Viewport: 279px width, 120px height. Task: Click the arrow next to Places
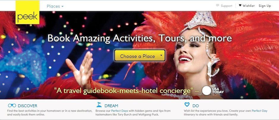[62, 7]
